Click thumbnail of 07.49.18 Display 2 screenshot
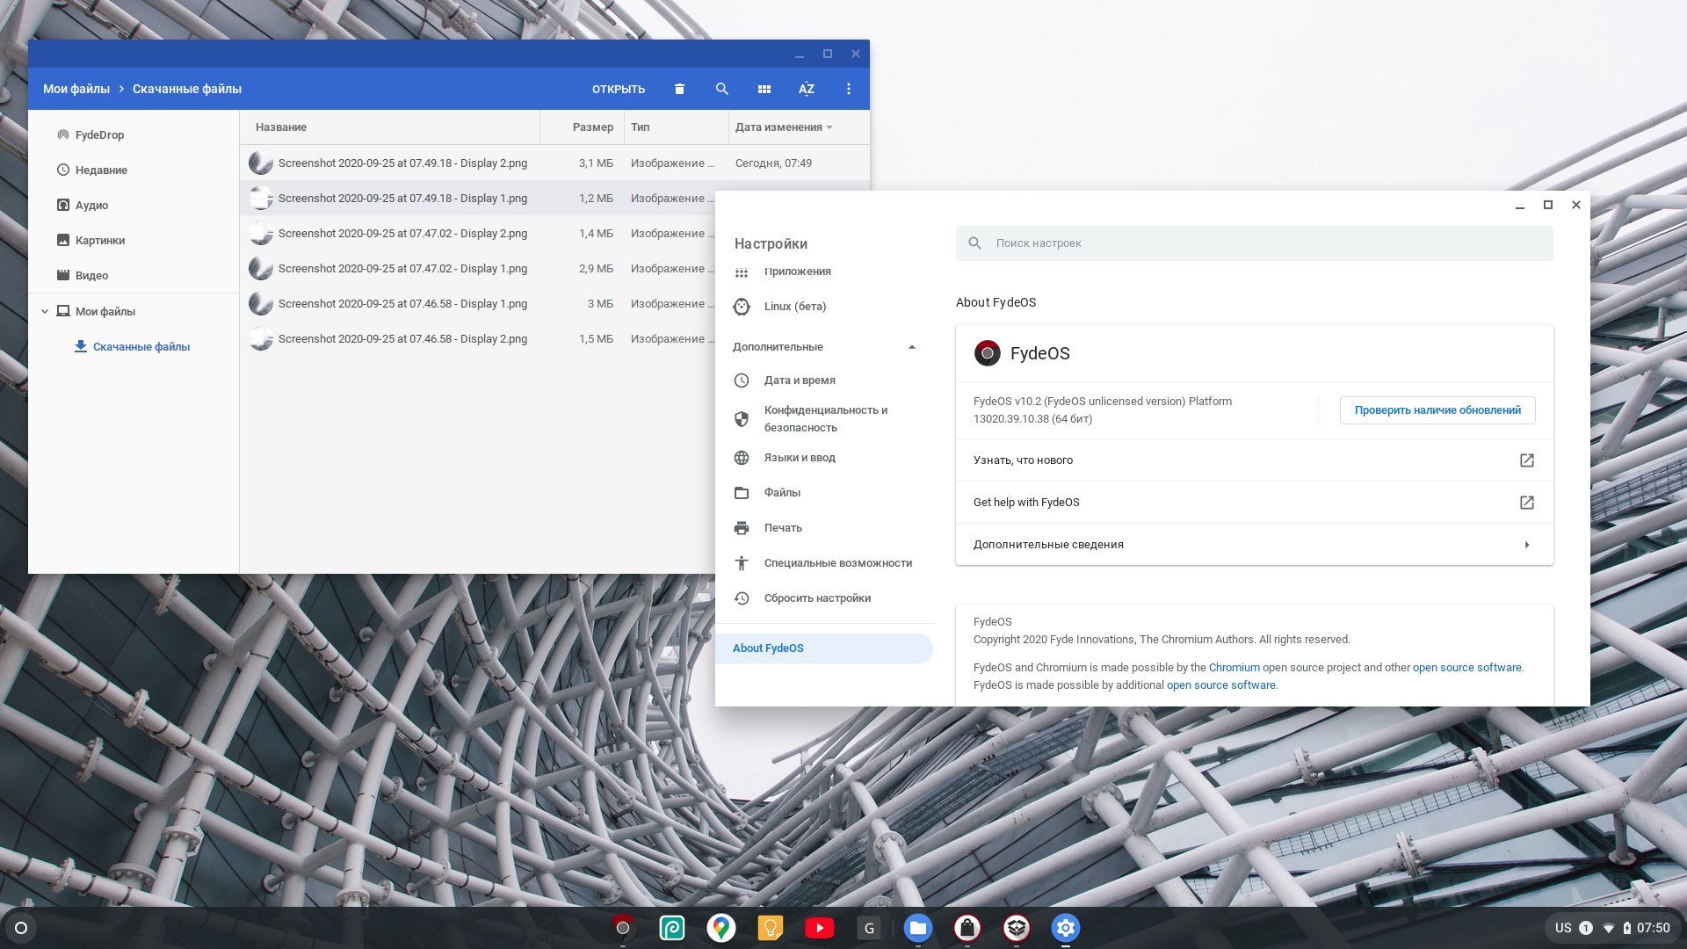1687x949 pixels. [260, 163]
